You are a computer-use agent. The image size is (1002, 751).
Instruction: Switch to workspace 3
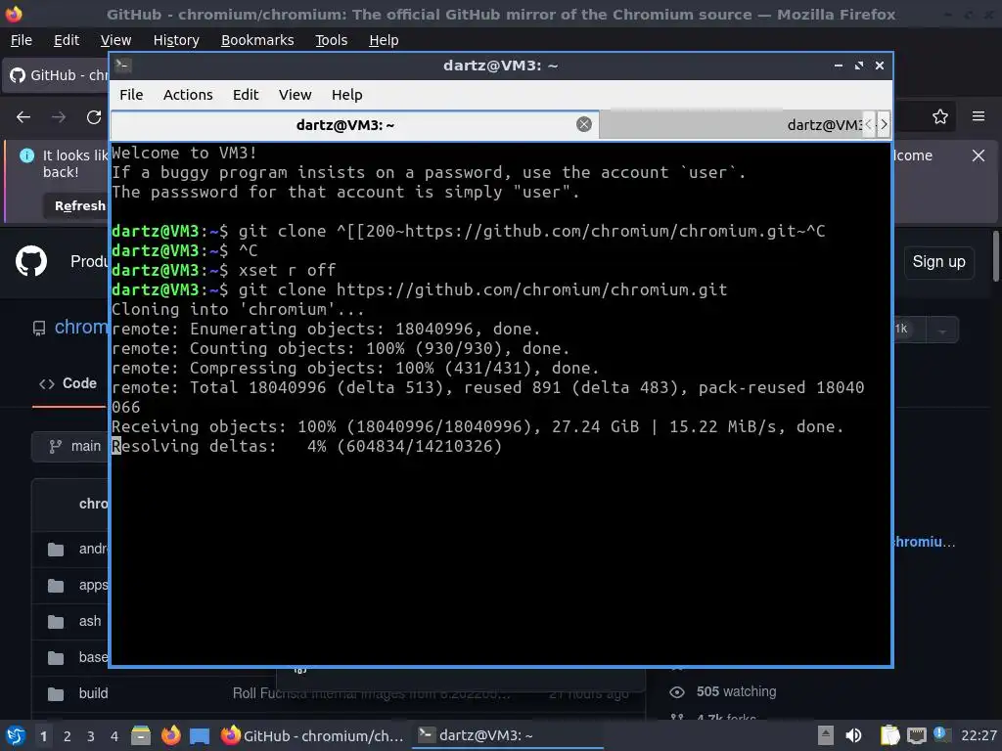coord(90,736)
